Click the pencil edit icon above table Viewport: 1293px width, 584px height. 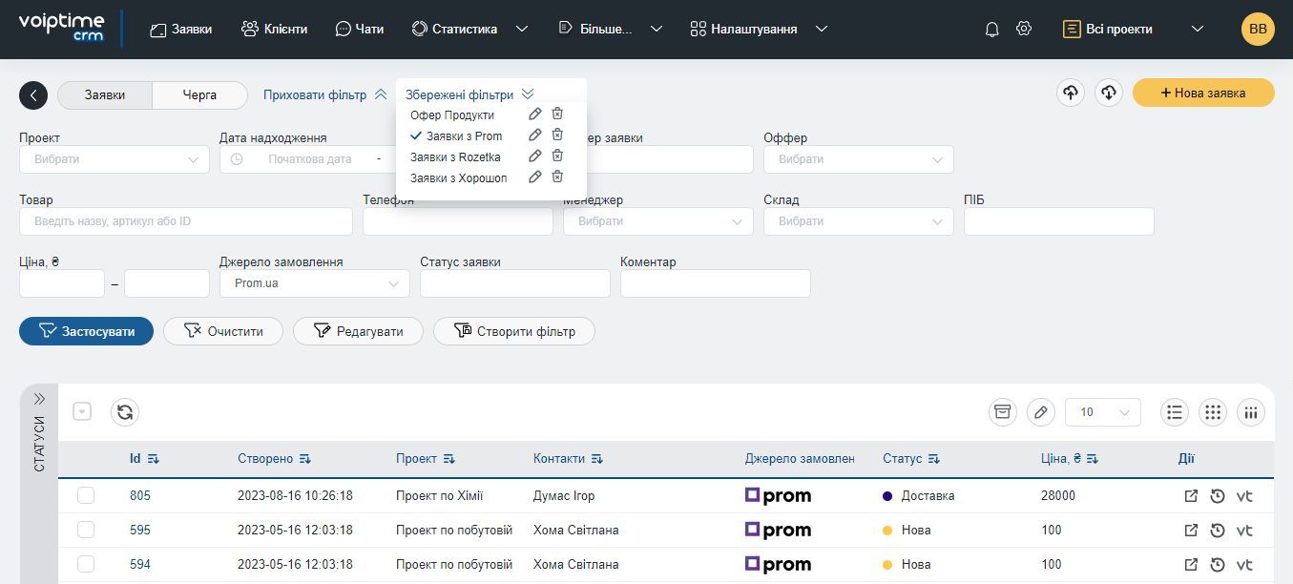click(1041, 412)
